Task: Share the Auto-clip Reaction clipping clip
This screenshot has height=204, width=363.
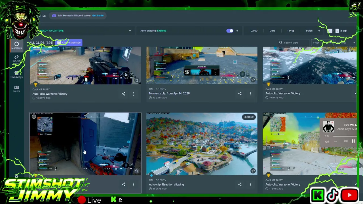Action: pyautogui.click(x=240, y=184)
